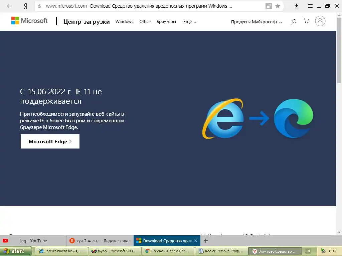Image resolution: width=342 pixels, height=256 pixels.
Task: Open the Windows menu item
Action: click(x=124, y=22)
